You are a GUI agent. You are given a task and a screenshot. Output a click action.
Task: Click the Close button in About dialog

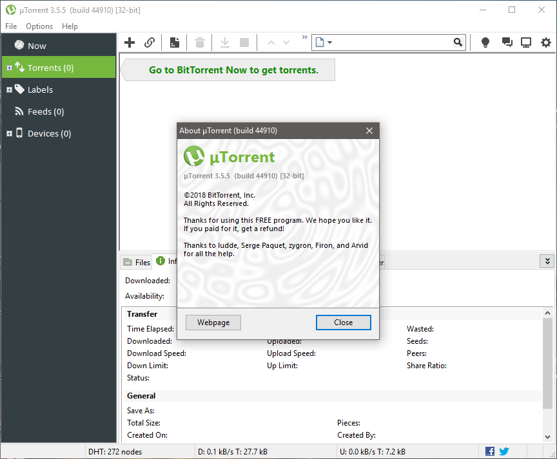coord(344,323)
